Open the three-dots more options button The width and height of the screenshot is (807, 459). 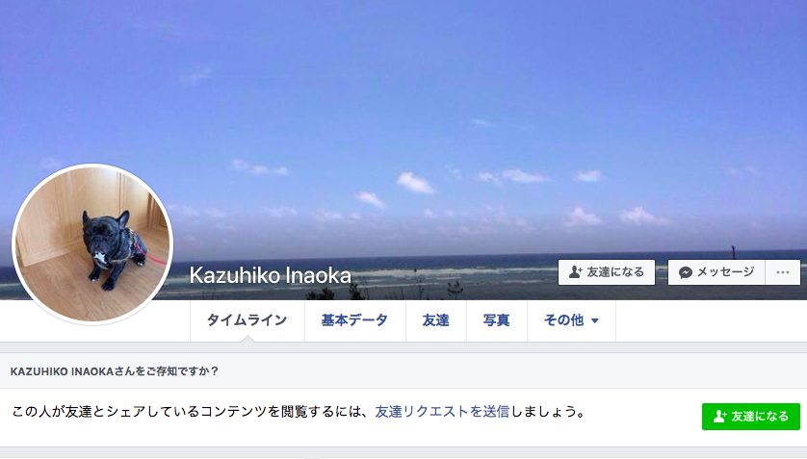pos(782,272)
